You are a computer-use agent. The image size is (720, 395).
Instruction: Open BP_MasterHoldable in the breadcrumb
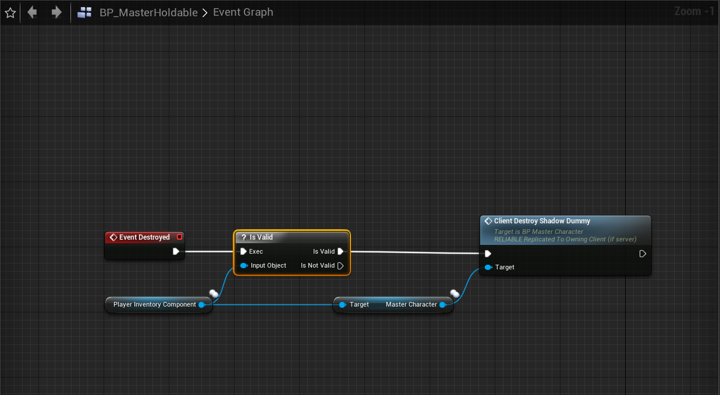(148, 12)
